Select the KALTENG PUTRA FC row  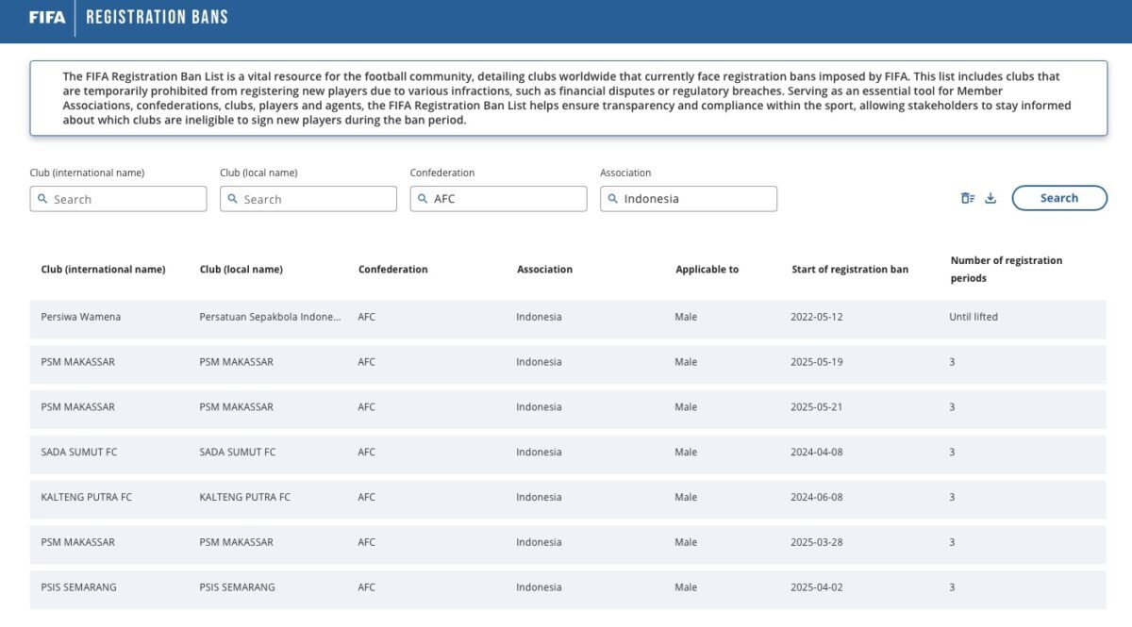pos(566,498)
